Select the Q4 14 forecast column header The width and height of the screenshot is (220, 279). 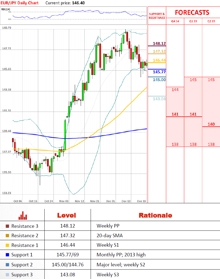(175, 21)
